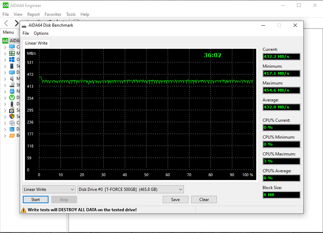Expand the Motherboard tree node chevron

tap(5, 53)
